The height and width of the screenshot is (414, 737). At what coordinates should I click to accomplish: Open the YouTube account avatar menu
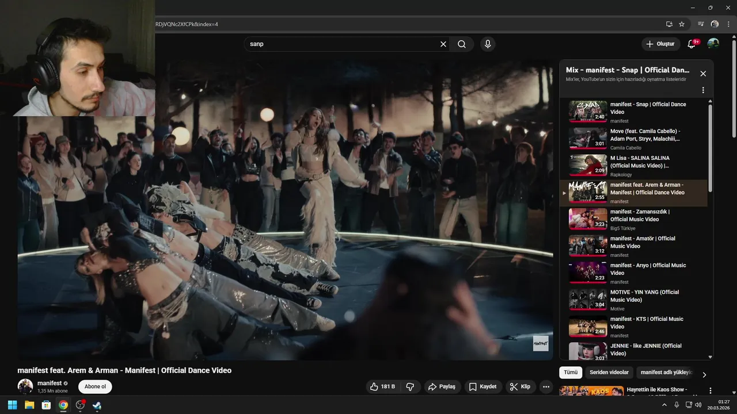click(713, 44)
